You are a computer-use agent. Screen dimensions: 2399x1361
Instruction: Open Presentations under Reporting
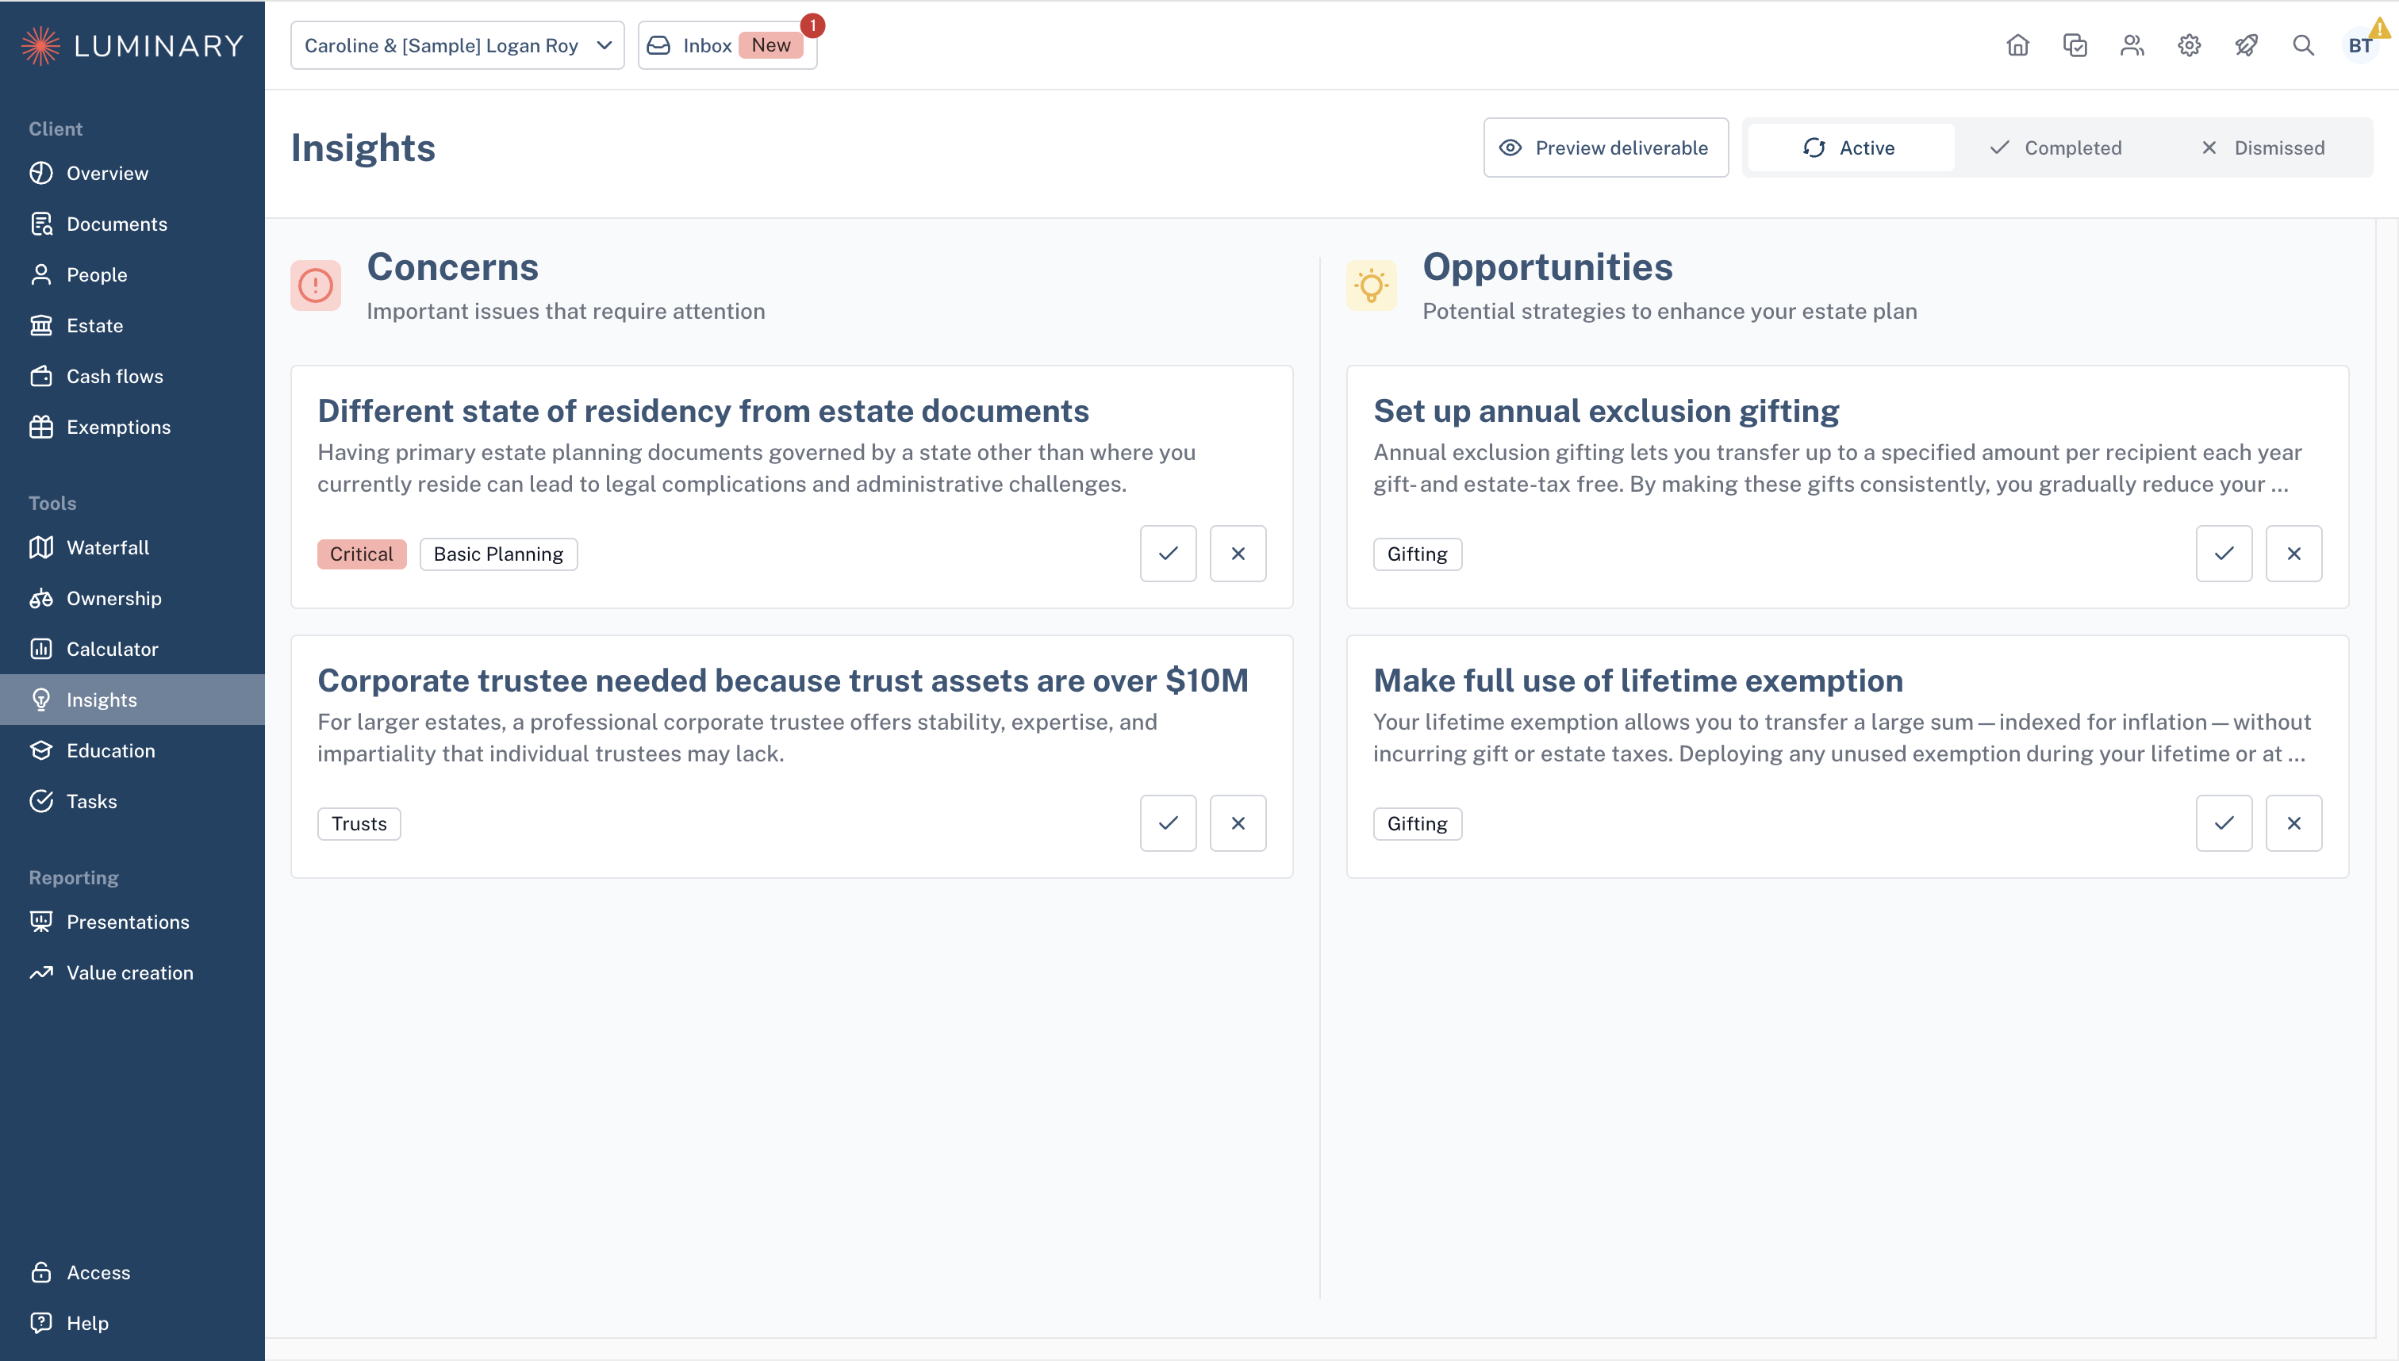(x=132, y=922)
